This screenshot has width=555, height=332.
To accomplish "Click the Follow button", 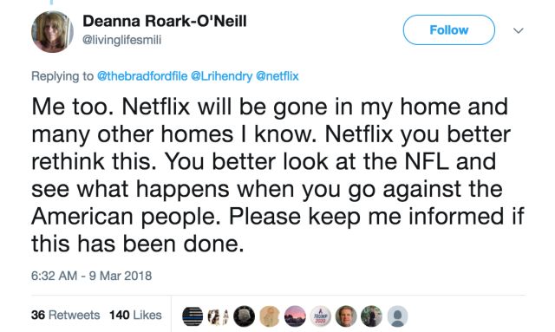I will point(449,30).
